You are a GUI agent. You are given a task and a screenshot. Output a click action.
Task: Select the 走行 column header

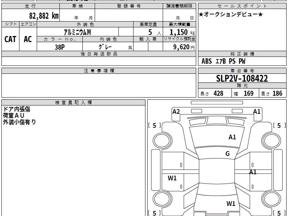pyautogui.click(x=31, y=6)
